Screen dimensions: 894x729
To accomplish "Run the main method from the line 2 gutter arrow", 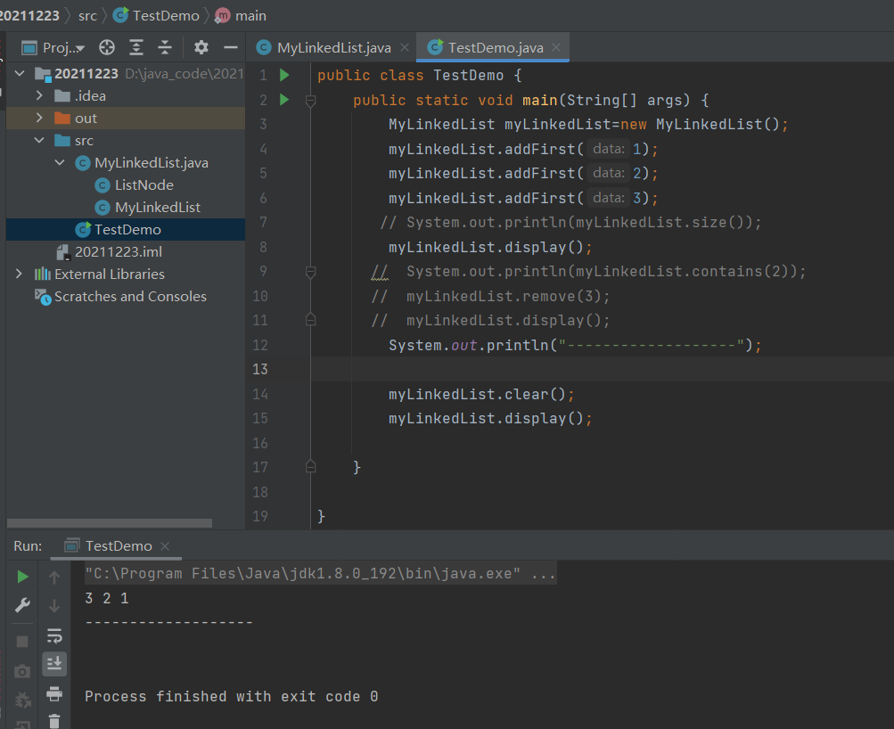I will 284,100.
